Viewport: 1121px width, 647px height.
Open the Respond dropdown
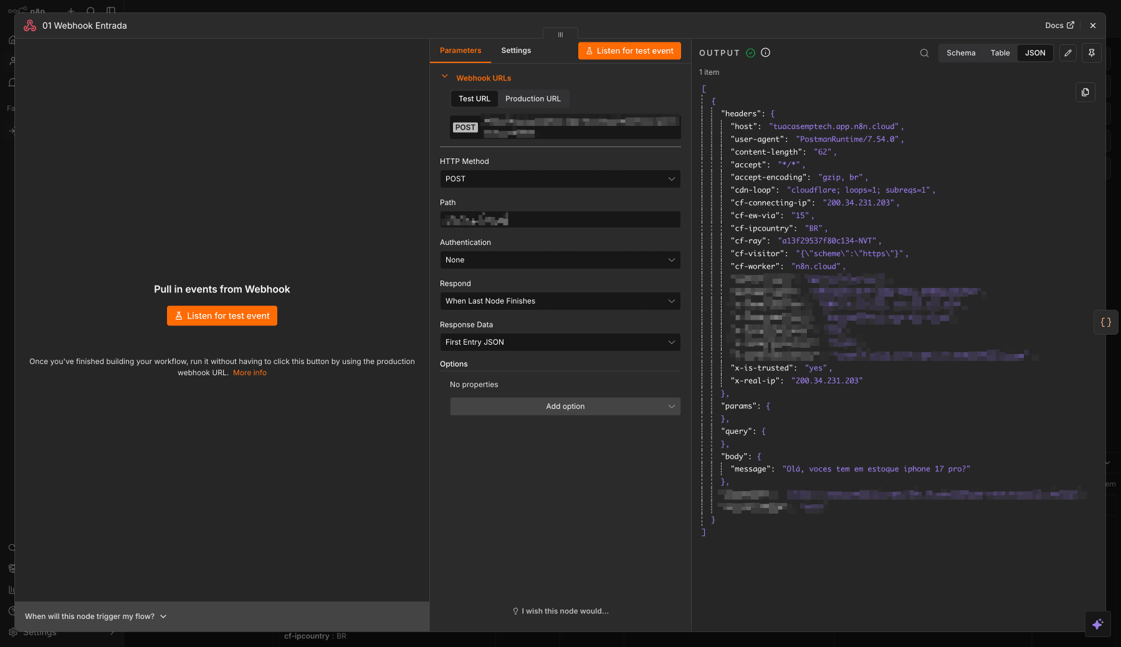(x=560, y=301)
